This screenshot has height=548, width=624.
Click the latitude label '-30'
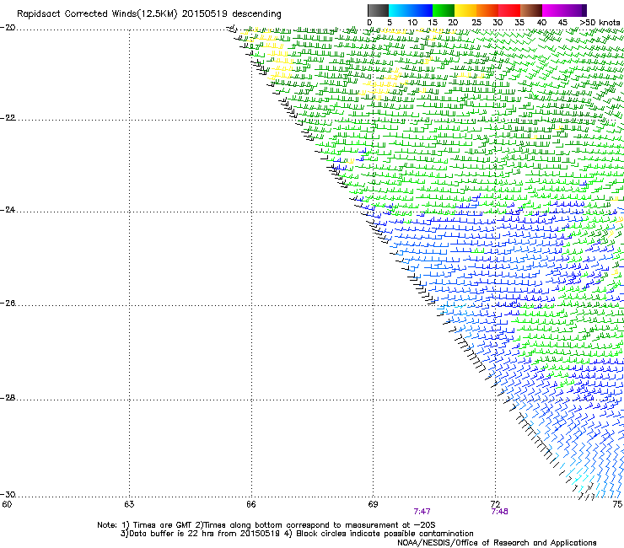click(x=8, y=495)
